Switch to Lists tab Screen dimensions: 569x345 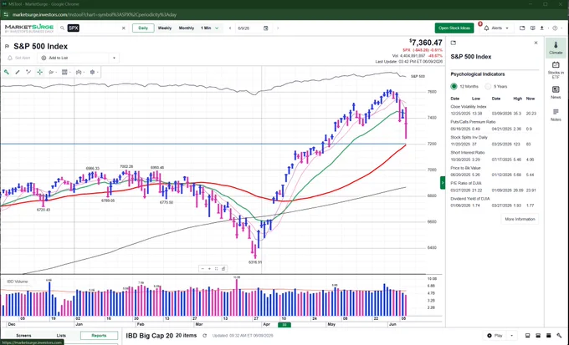[x=61, y=336]
